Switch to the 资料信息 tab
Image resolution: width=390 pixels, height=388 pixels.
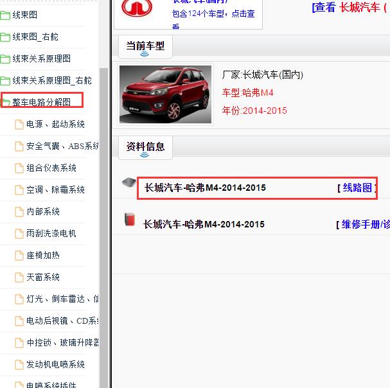[x=145, y=148]
